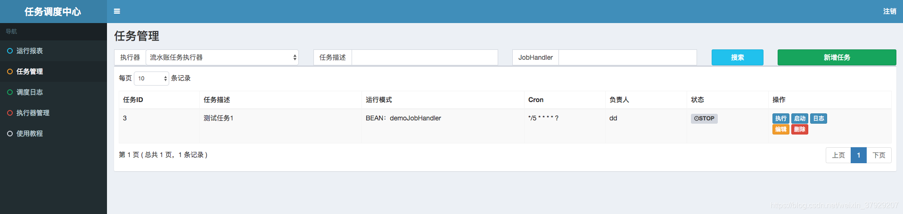Viewport: 903px width, 214px height.
Task: Click the 第 1 页 record summary text
Action: coord(163,155)
